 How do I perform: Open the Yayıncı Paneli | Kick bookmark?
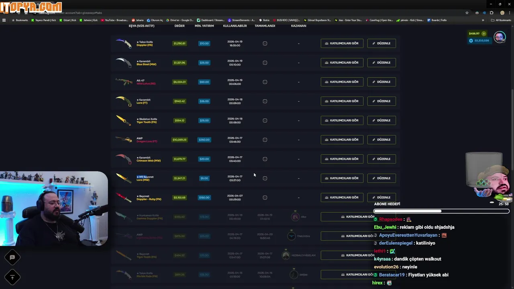click(43, 20)
